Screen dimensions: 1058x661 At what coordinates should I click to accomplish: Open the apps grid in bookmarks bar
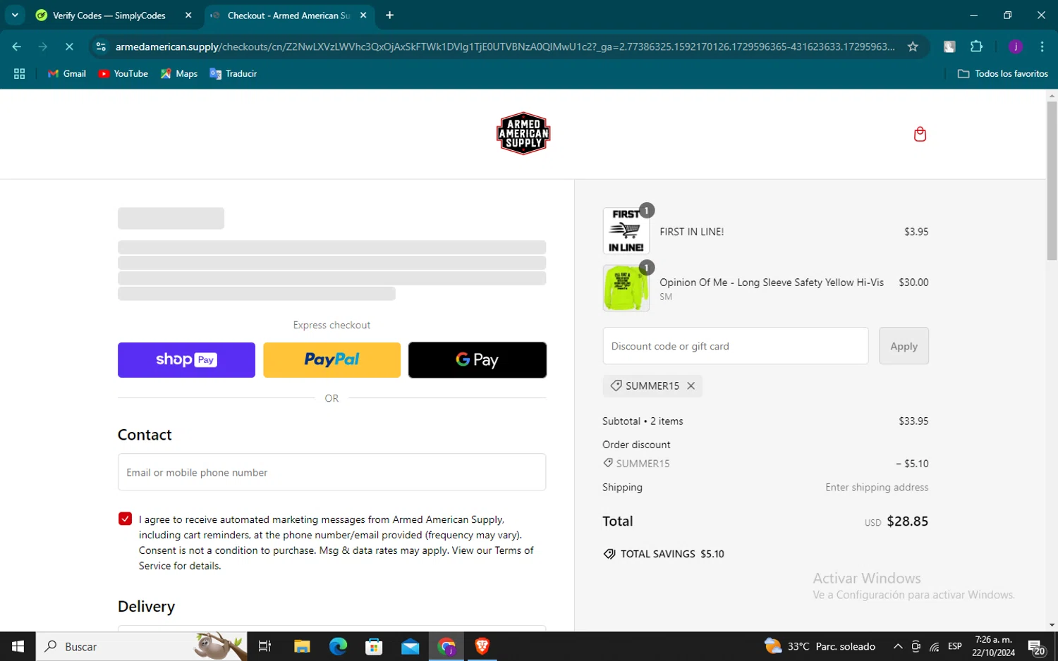click(19, 74)
